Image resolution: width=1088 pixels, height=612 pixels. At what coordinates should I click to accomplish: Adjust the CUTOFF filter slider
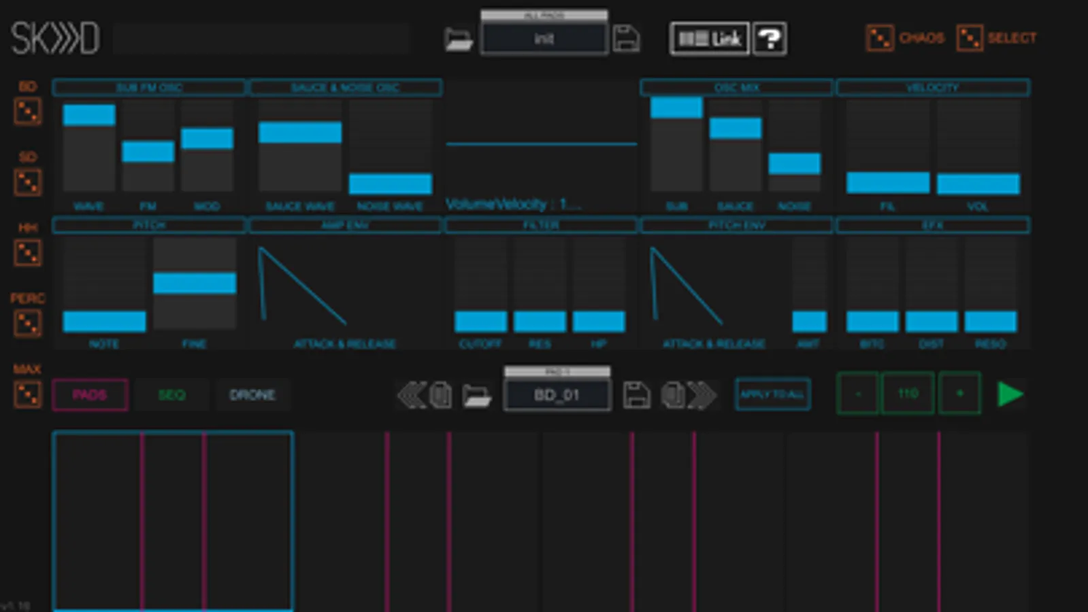(x=480, y=284)
